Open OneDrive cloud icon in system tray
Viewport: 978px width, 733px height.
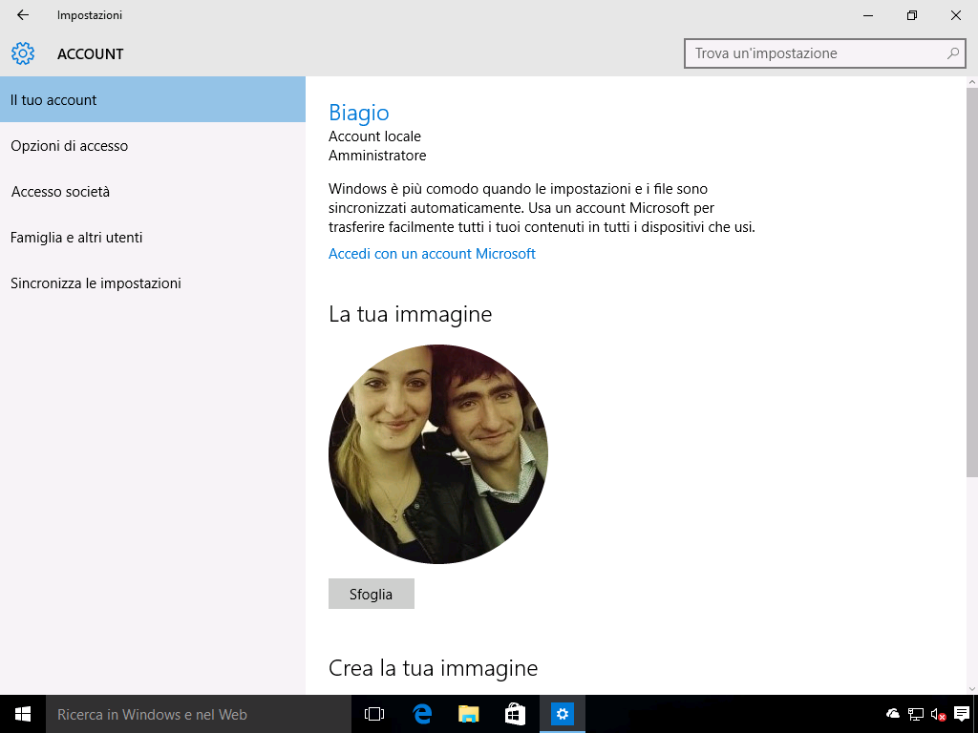click(893, 714)
